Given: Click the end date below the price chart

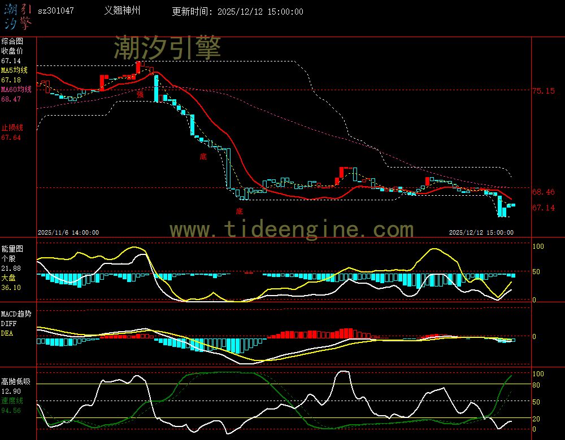Looking at the screenshot, I should (x=481, y=232).
